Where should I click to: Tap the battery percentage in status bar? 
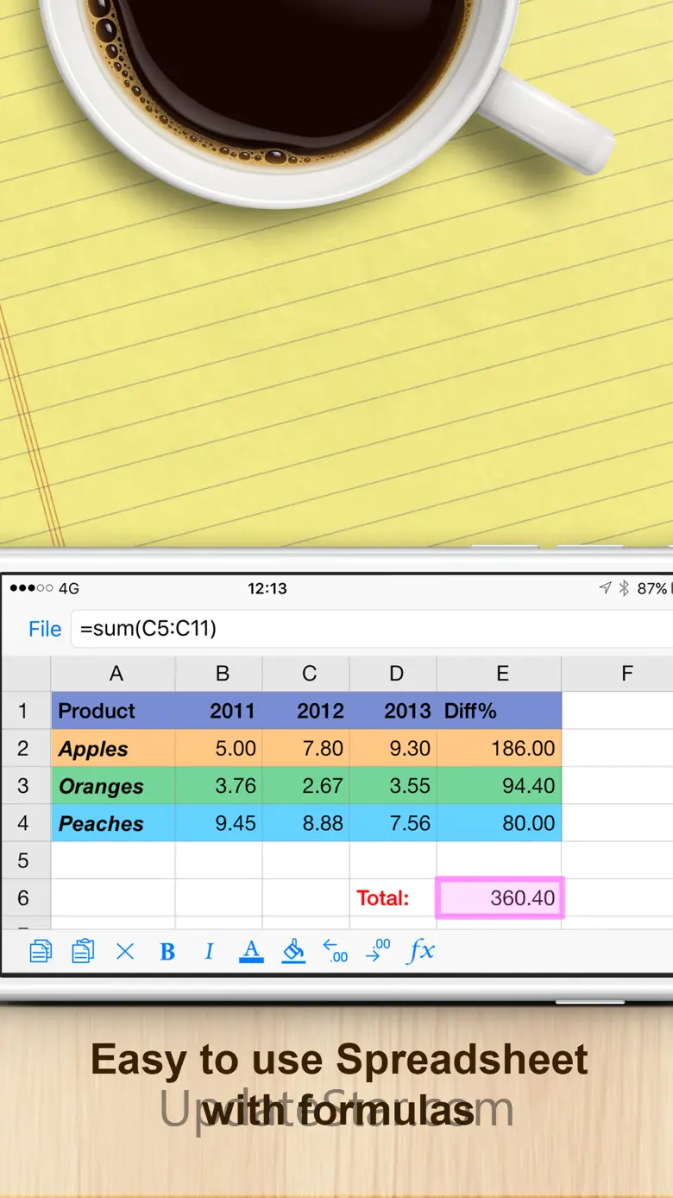(x=651, y=588)
